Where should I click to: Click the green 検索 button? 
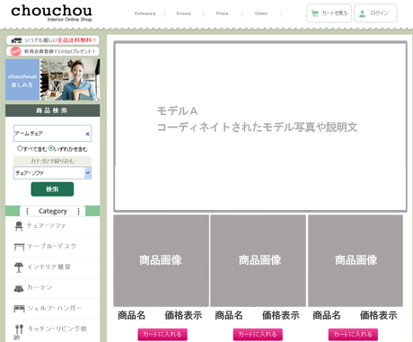52,189
